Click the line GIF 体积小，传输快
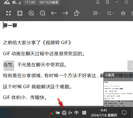 click(25, 97)
